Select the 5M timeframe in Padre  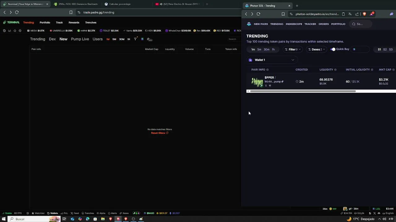114,39
